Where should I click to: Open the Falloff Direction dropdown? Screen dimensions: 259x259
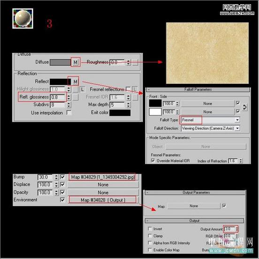coord(211,128)
